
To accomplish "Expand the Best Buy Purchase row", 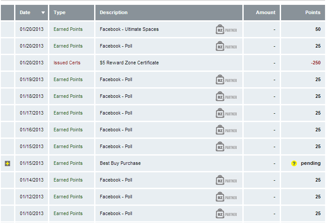I will point(7,164).
